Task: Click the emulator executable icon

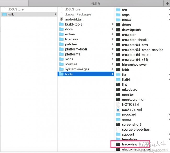Action: coord(118,35)
